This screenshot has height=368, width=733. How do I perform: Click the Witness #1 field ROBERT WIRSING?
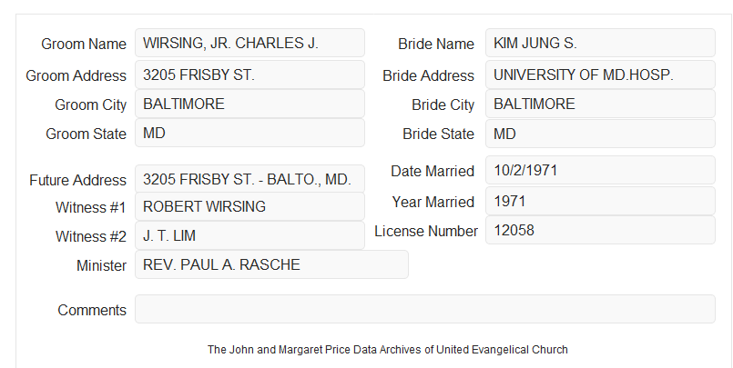click(x=249, y=206)
